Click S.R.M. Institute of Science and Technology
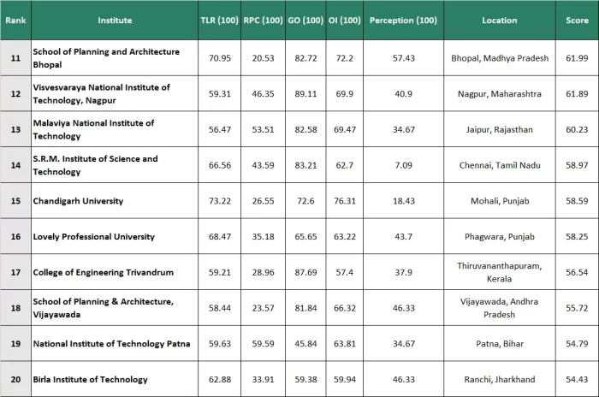The image size is (599, 397). click(x=95, y=165)
